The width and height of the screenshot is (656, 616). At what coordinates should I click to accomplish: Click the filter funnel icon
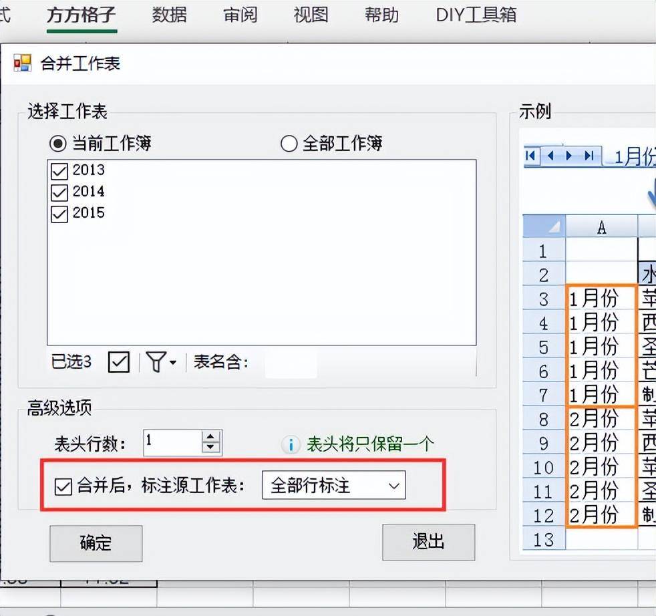(156, 361)
